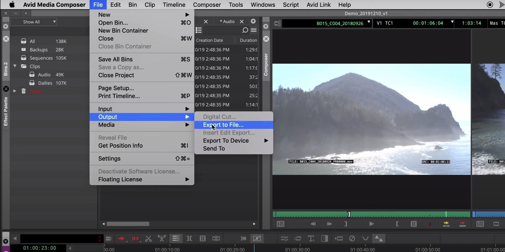Step forward one frame in Composer
The image size is (505, 252).
point(329,224)
